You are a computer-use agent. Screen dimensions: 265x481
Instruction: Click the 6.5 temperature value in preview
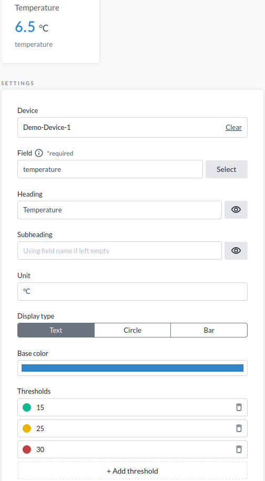point(25,27)
